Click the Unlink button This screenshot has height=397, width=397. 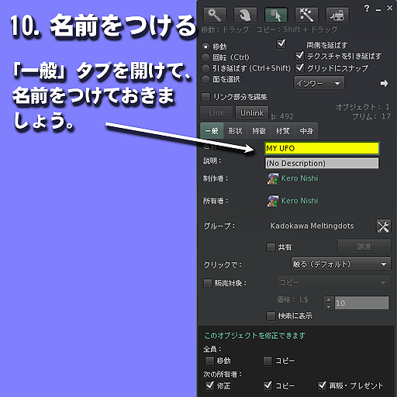252,113
